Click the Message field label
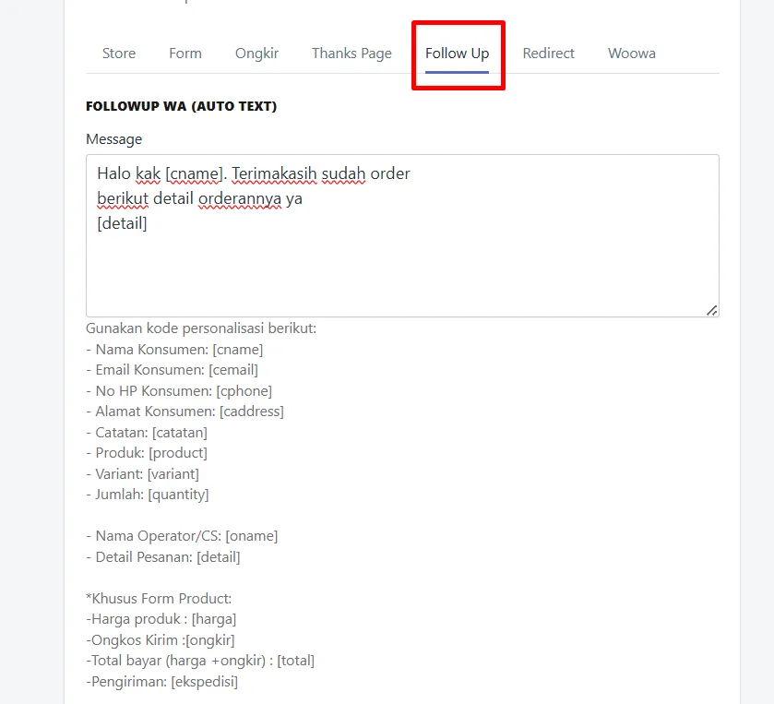 coord(114,139)
